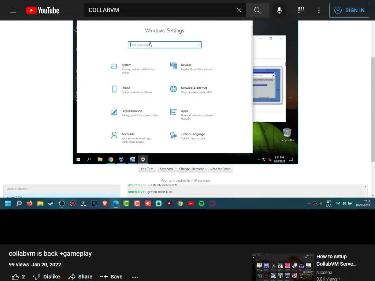Image resolution: width=375 pixels, height=281 pixels.
Task: Save the video to a playlist
Action: (111, 277)
